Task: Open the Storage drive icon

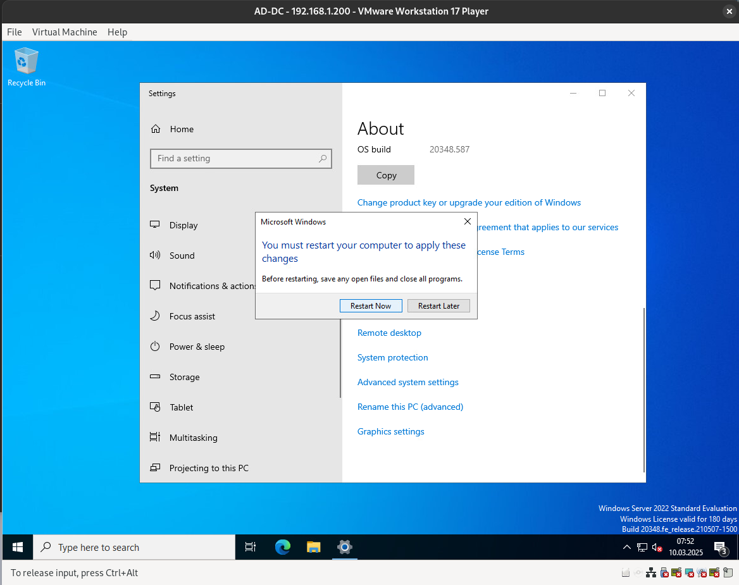Action: click(x=155, y=377)
